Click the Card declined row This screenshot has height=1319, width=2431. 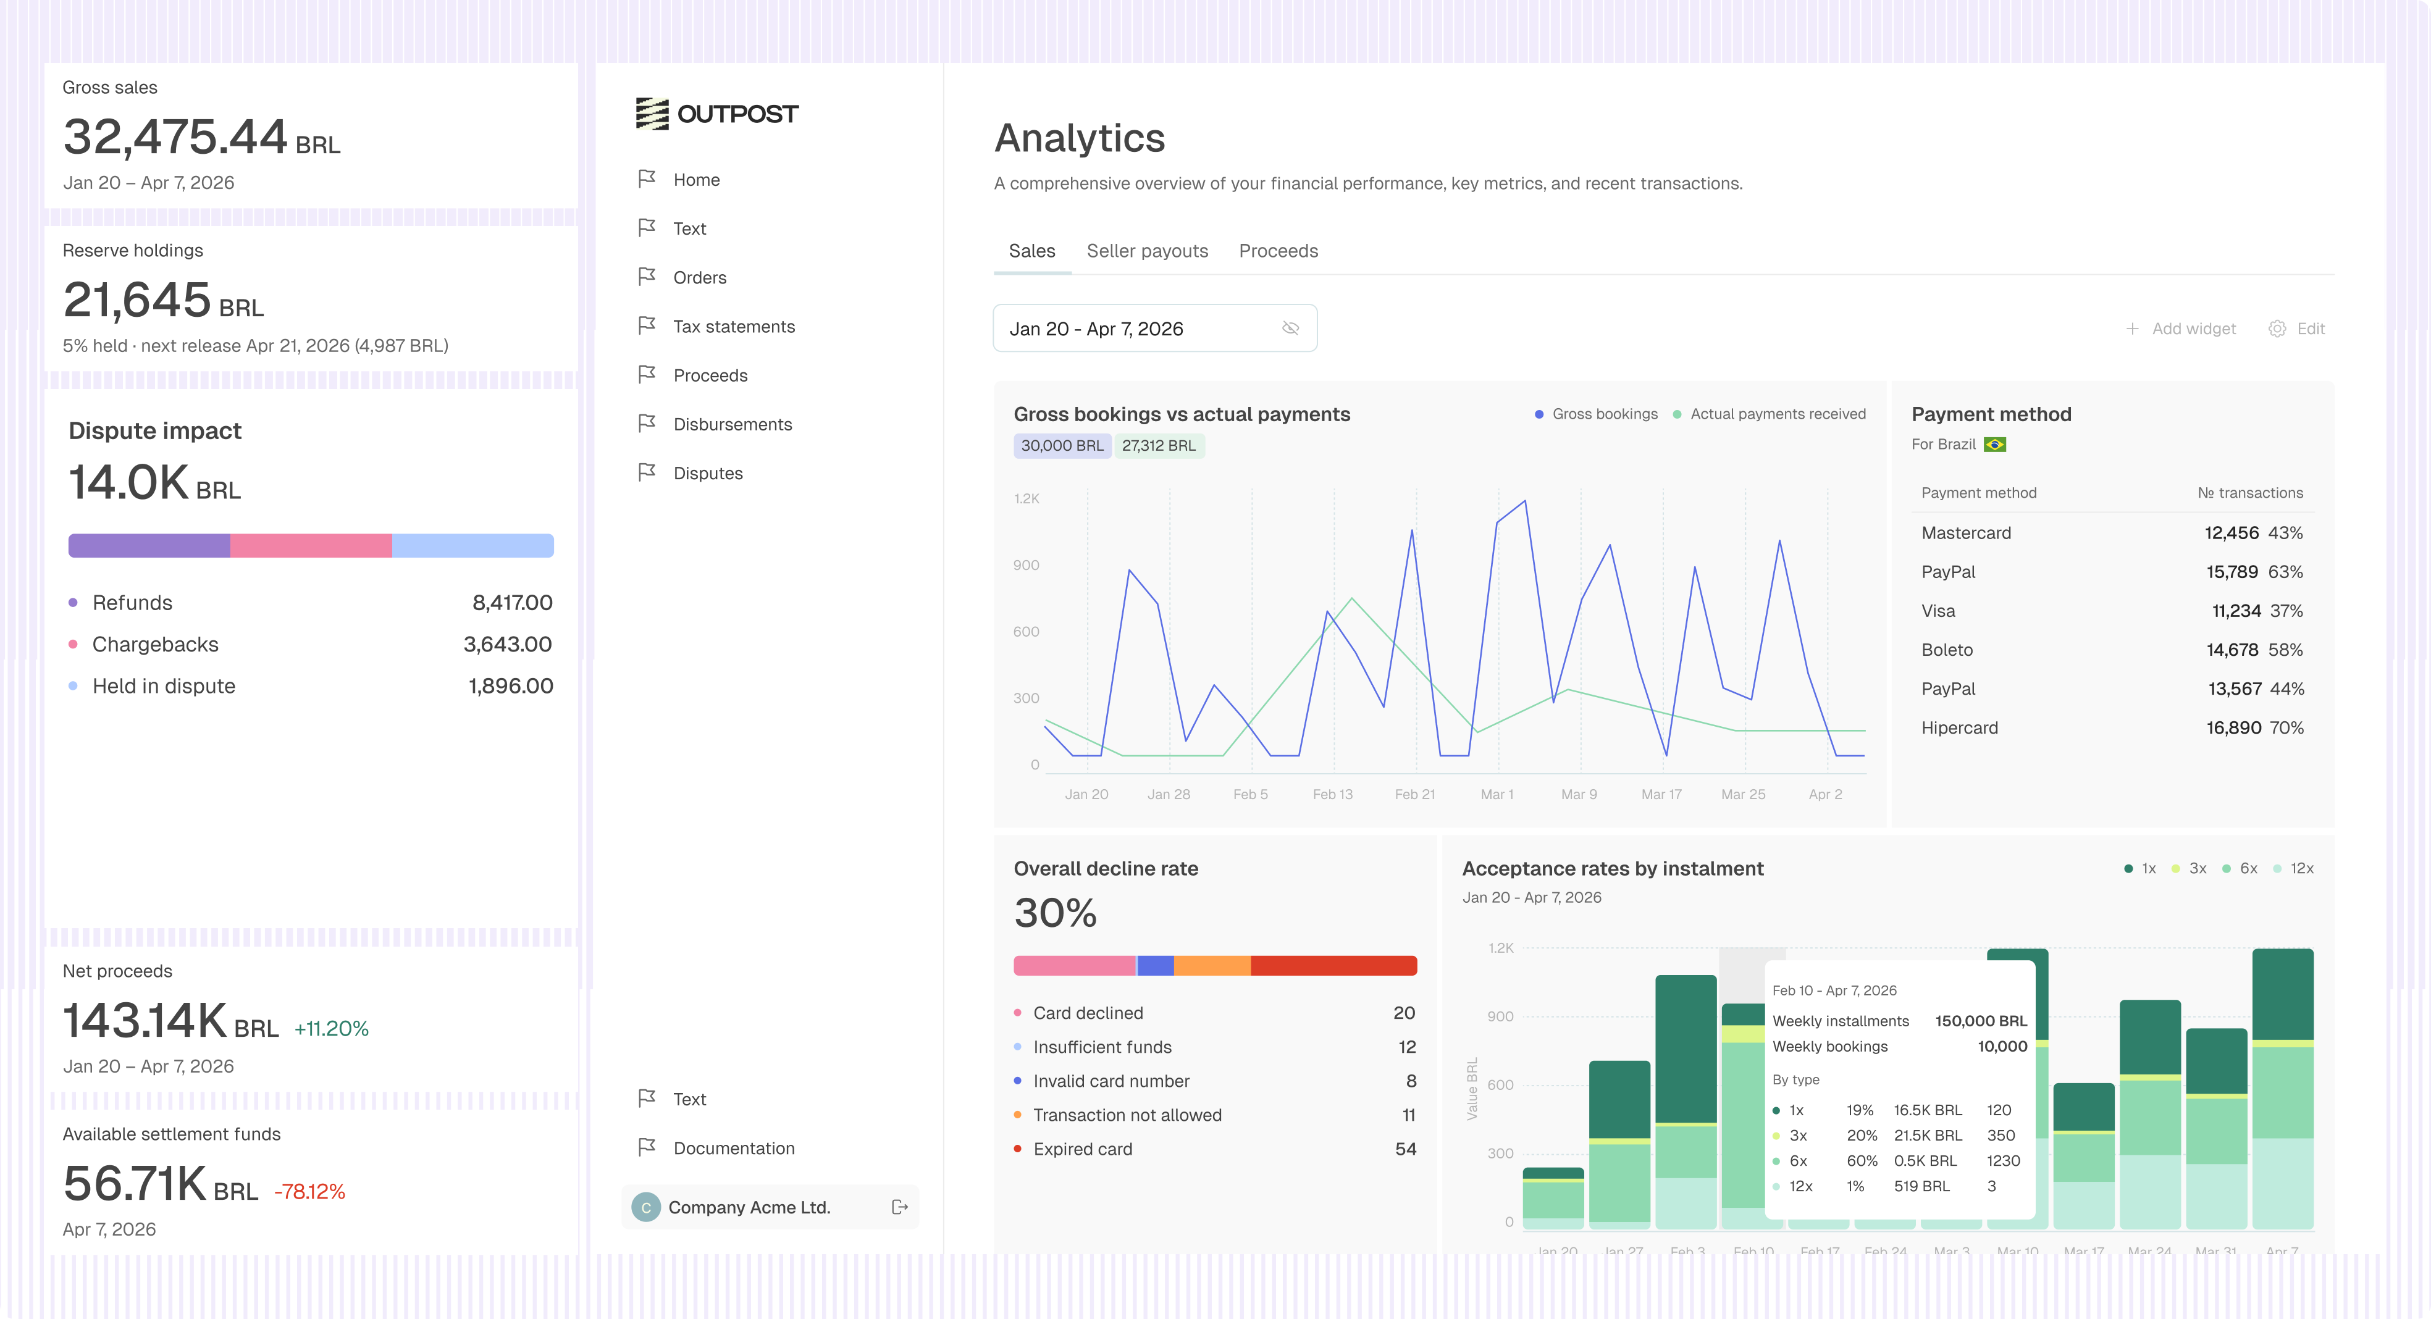pyautogui.click(x=1214, y=1013)
